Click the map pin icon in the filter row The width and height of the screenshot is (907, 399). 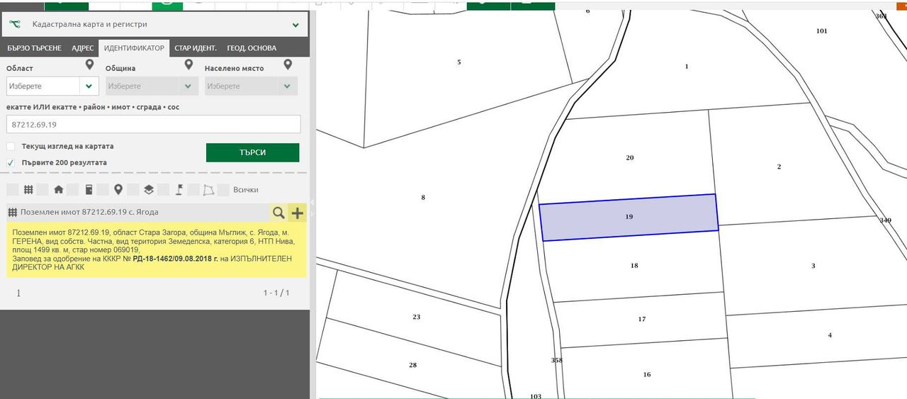118,190
